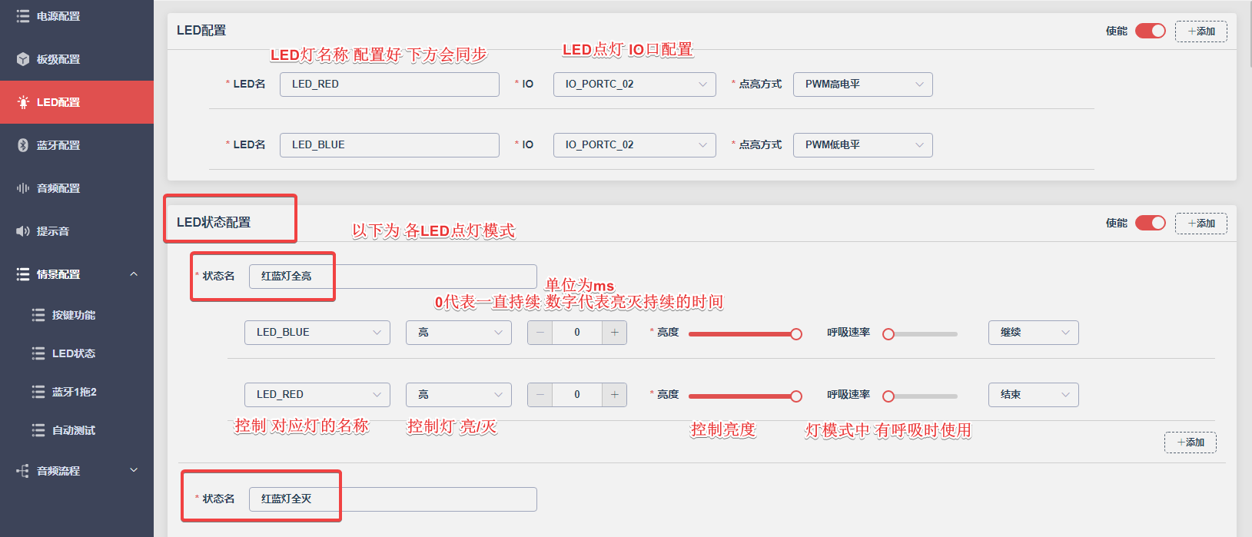Open the 板级配置 menu item
This screenshot has height=537, width=1252.
(x=77, y=59)
